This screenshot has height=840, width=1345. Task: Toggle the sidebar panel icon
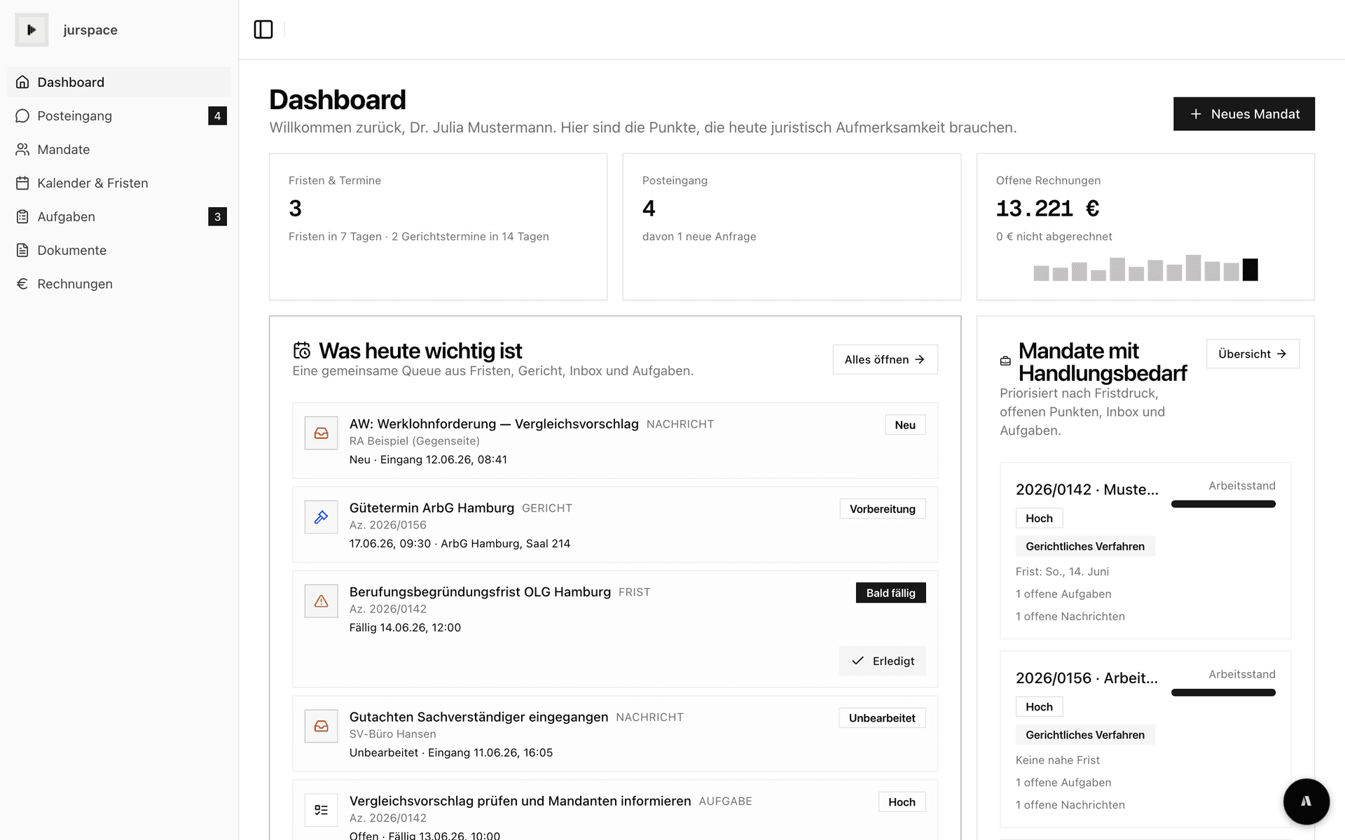263,29
